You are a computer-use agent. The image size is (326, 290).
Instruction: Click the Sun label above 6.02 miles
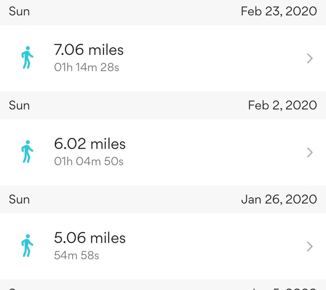[x=19, y=105]
